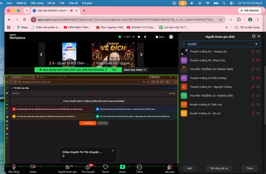Click Rời khỏi leave meeting icon
The height and width of the screenshot is (174, 266).
click(170, 167)
